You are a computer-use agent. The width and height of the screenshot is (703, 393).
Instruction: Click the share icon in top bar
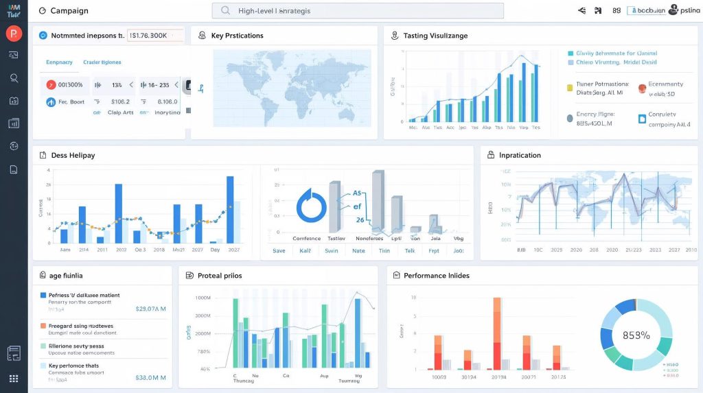581,11
